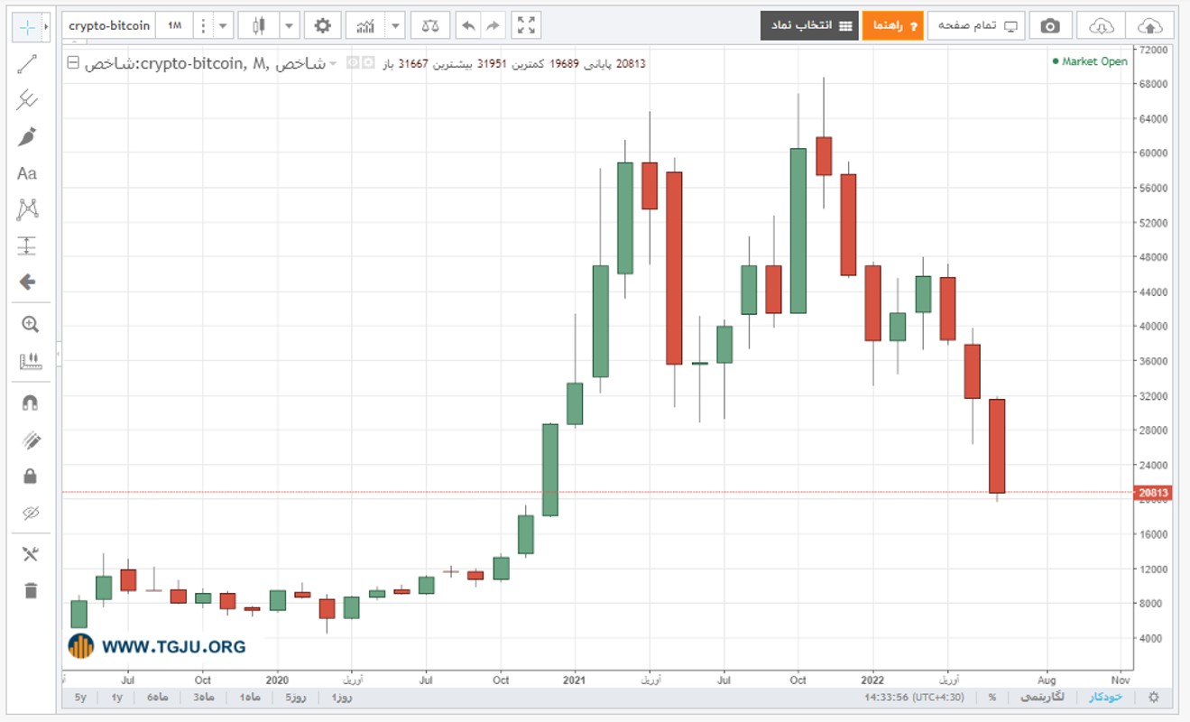
Task: Choose the brush drawing tool
Action: pyautogui.click(x=27, y=137)
